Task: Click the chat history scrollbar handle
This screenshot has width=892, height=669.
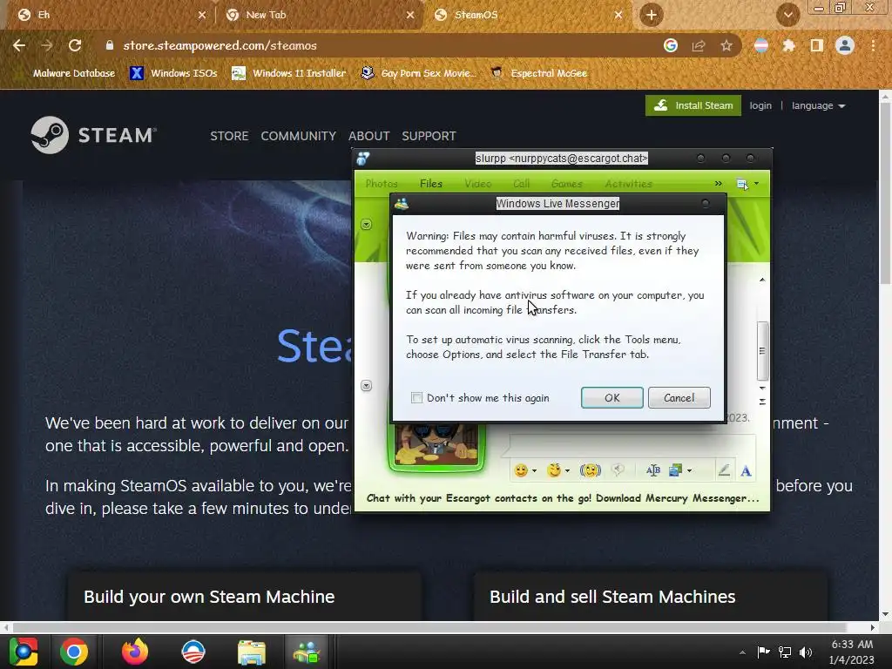Action: (x=762, y=350)
